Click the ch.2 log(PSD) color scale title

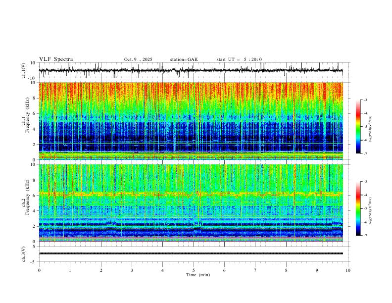371,210
